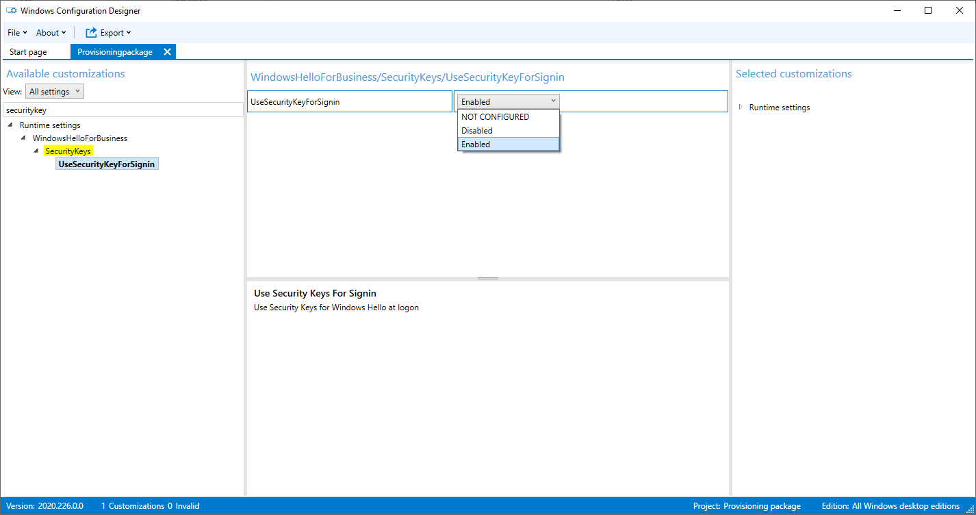Click the Windows Configuration Designer app icon
The image size is (976, 515).
12,10
